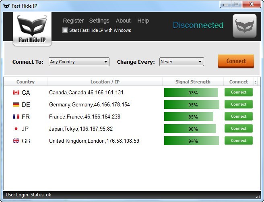
Task: Click the Connect column header
Action: pos(238,82)
